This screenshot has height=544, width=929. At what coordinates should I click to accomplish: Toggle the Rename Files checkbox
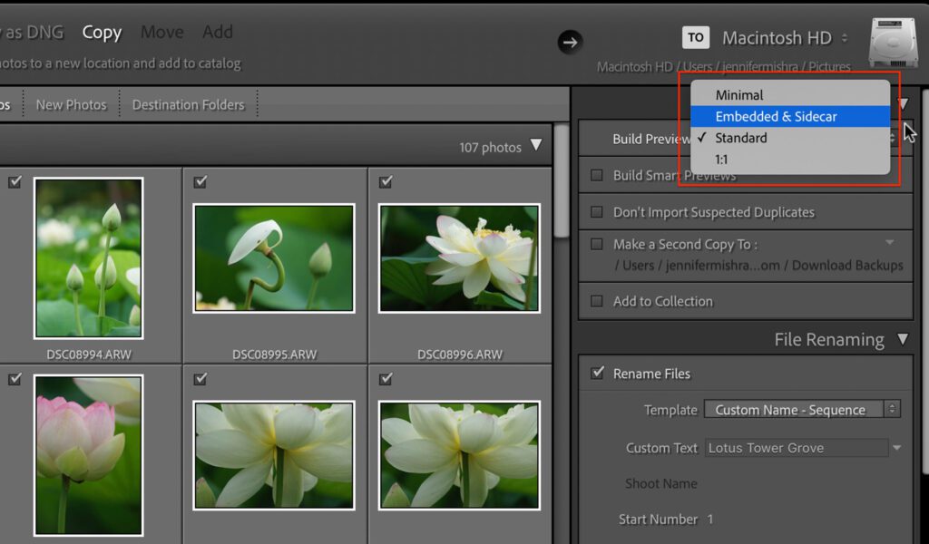click(597, 374)
